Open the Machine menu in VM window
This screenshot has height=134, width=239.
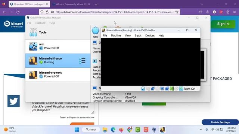pos(116,36)
